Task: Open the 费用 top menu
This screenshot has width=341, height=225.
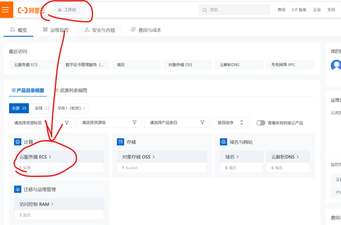Action: 282,10
